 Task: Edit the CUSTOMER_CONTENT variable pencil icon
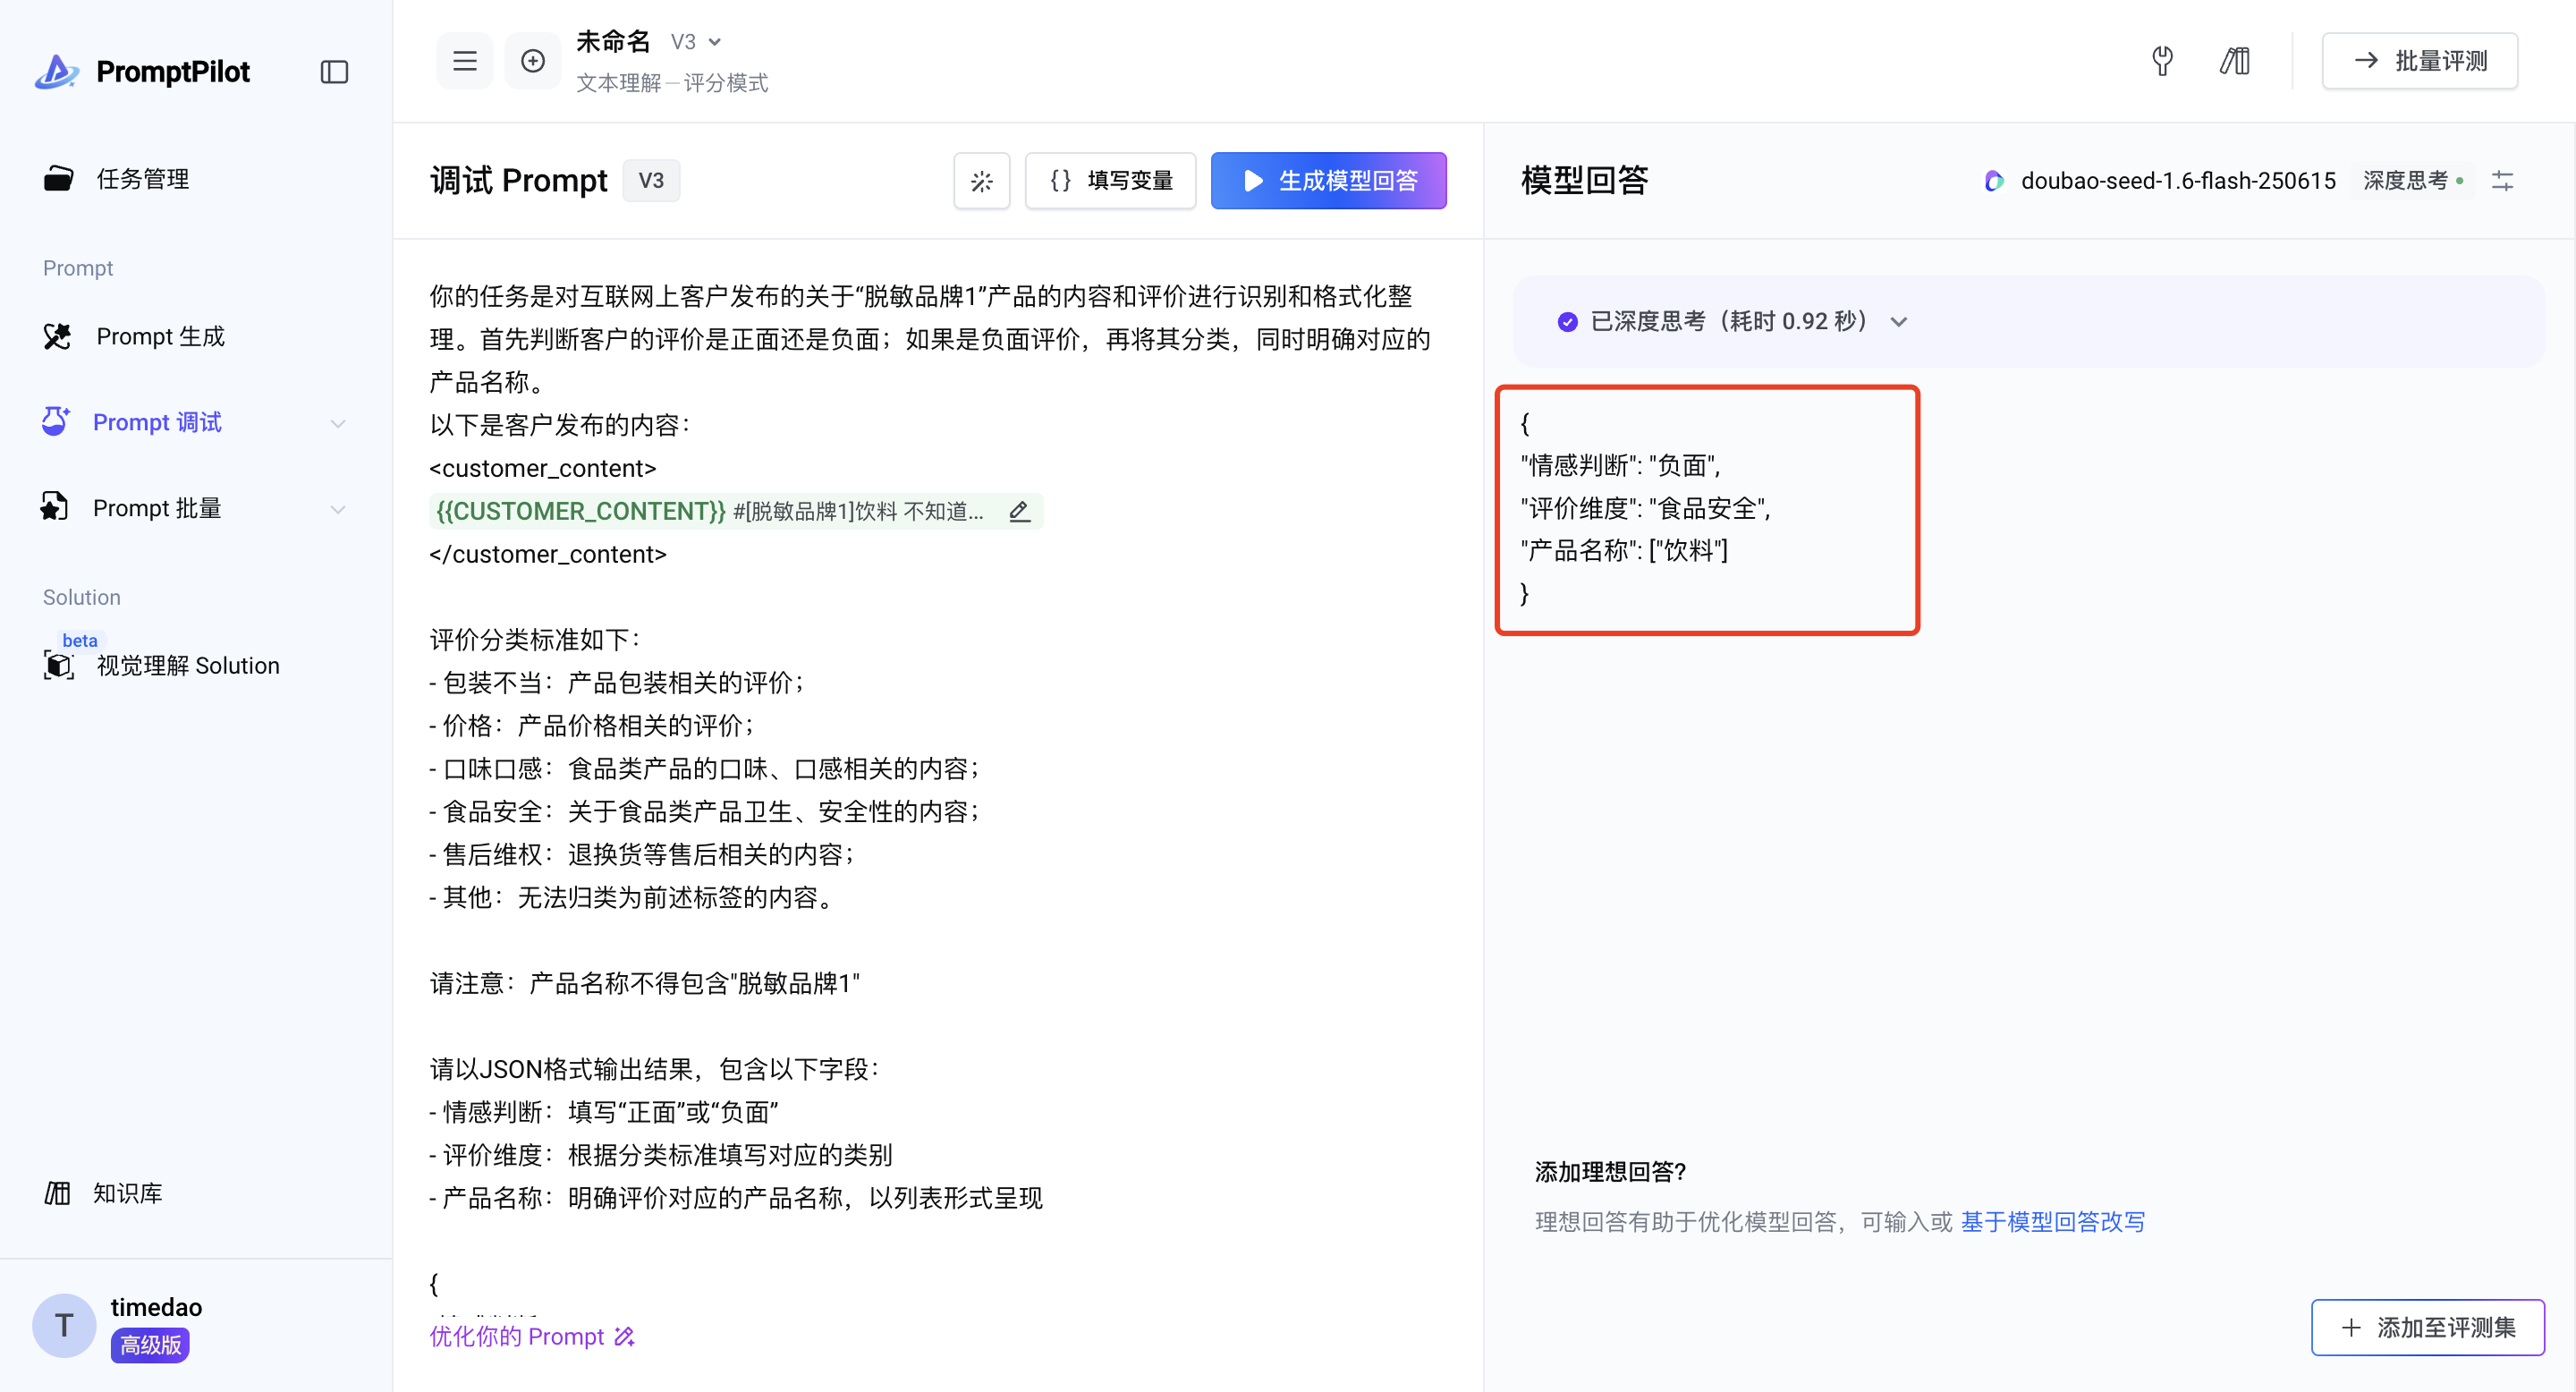1019,511
